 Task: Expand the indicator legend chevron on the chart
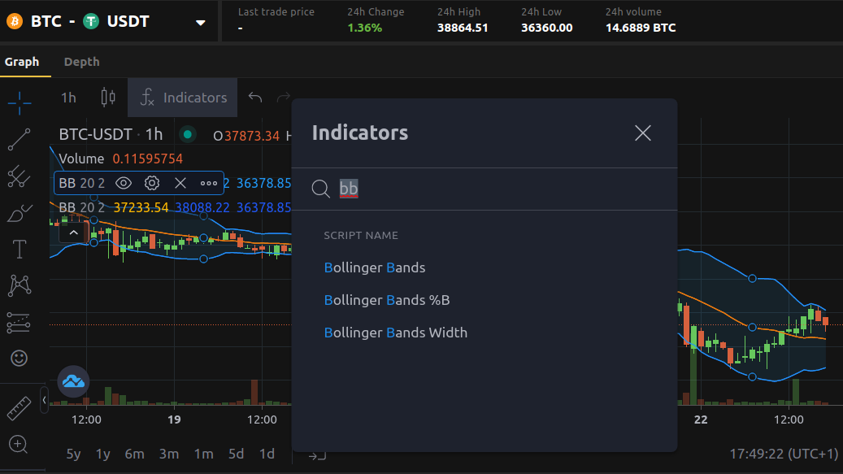pyautogui.click(x=73, y=232)
